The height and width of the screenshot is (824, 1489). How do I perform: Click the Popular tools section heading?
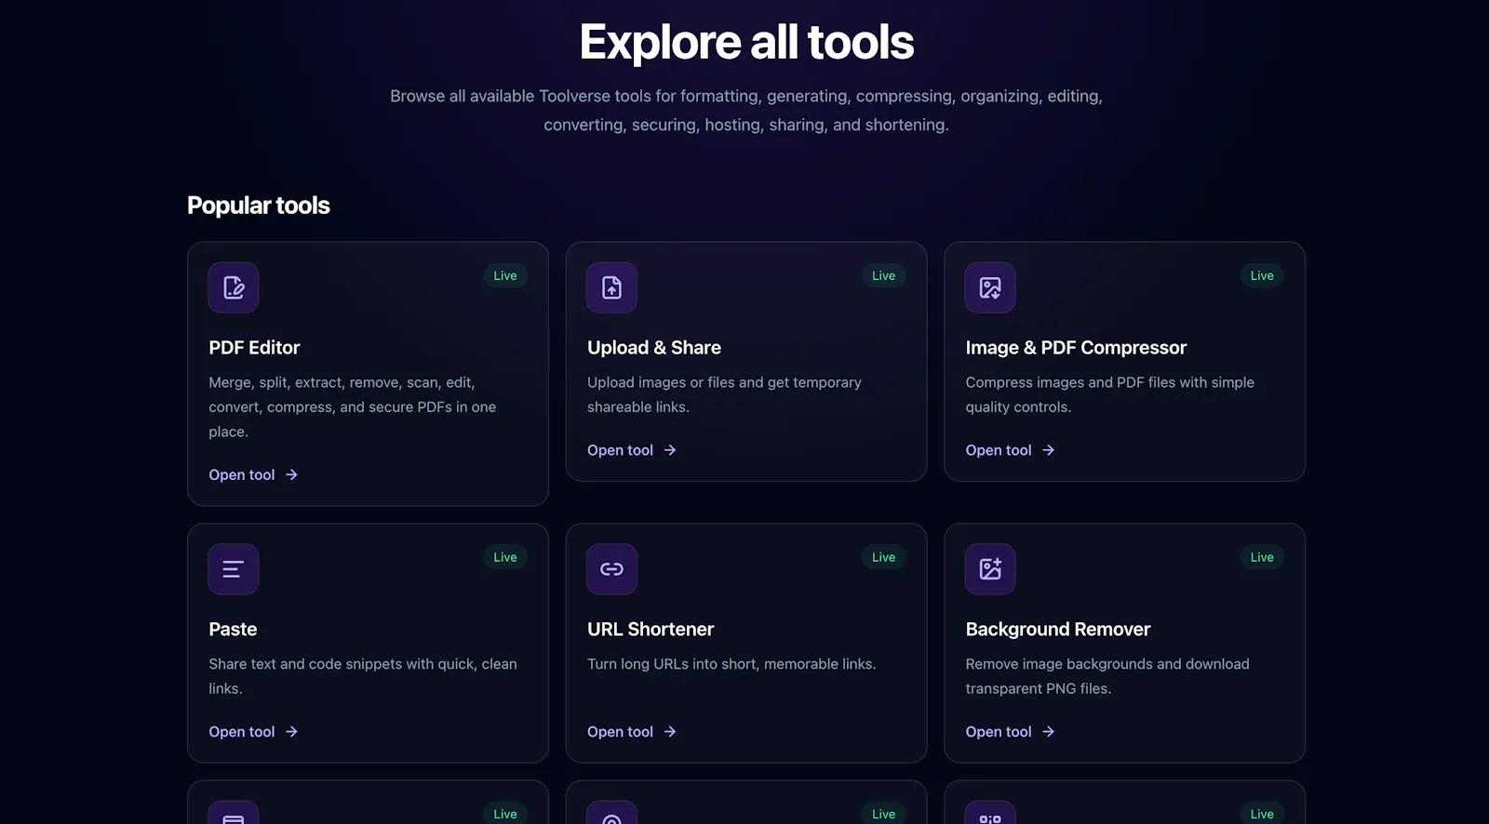click(259, 206)
